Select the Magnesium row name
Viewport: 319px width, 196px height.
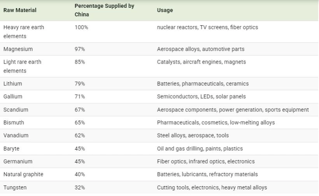coord(18,49)
